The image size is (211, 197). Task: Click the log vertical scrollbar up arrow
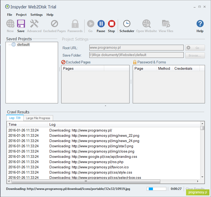click(x=202, y=123)
